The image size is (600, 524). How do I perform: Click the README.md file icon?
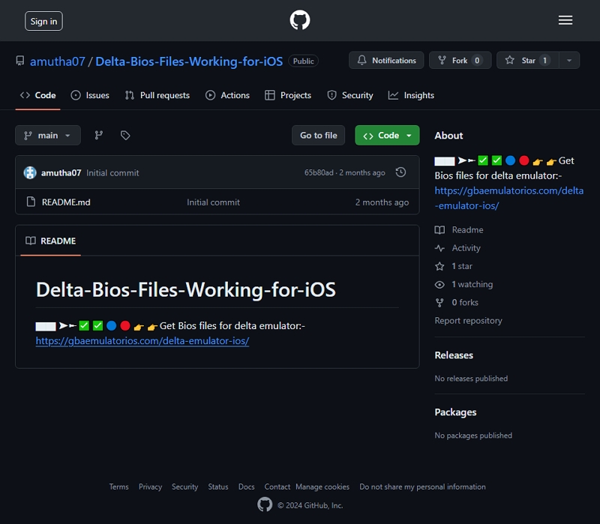click(x=31, y=202)
